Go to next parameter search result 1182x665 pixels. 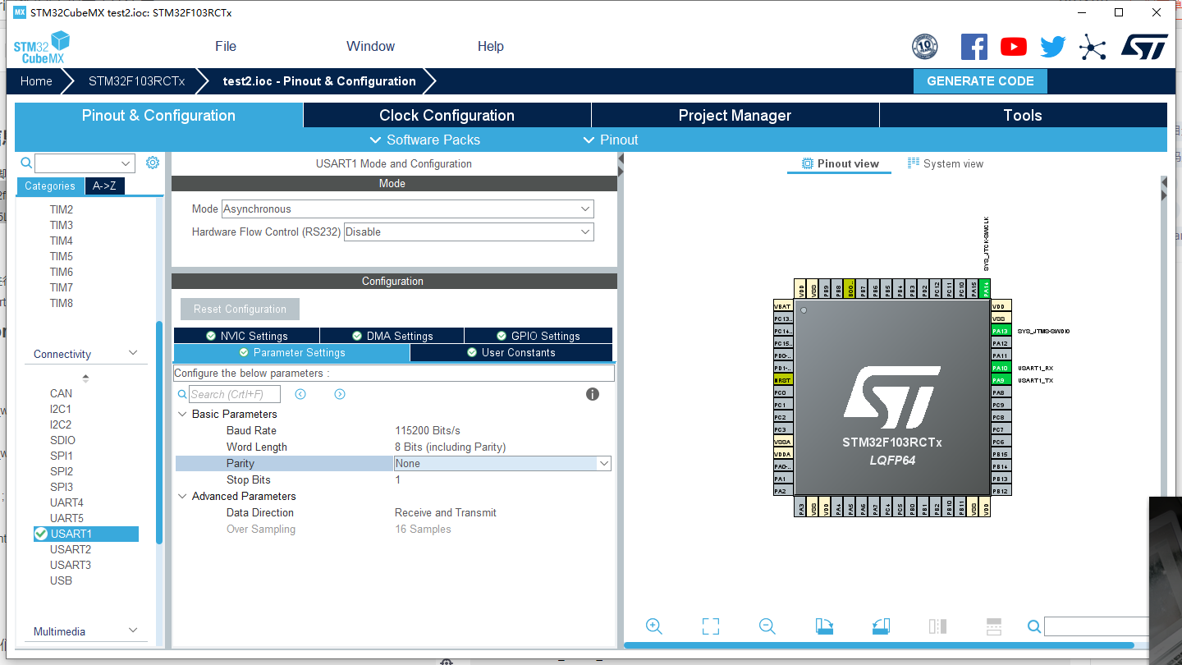[x=340, y=394]
